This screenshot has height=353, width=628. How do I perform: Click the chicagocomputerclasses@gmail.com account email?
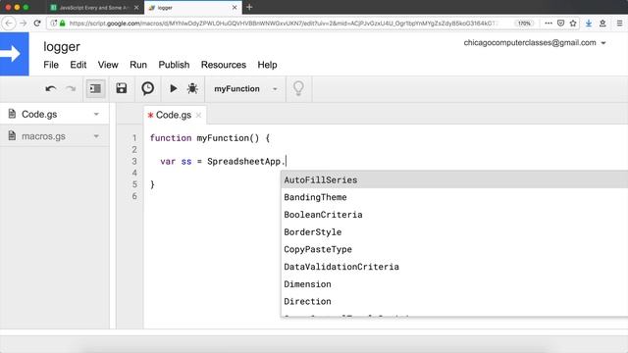pos(530,43)
